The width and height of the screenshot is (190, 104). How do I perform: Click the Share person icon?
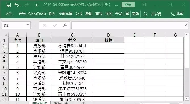click(172, 14)
